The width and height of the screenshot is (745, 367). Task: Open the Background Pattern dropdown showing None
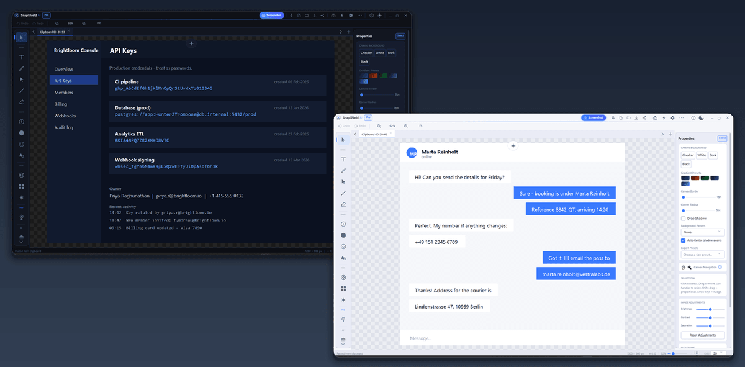click(703, 232)
